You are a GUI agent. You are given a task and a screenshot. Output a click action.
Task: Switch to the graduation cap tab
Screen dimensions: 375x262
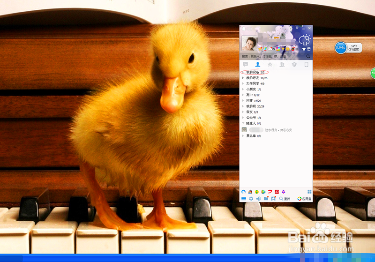point(294,64)
